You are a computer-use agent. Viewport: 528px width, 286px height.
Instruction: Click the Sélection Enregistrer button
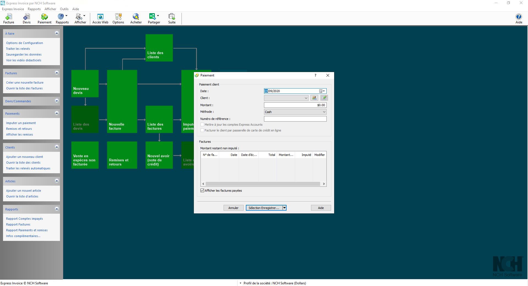[x=264, y=208]
